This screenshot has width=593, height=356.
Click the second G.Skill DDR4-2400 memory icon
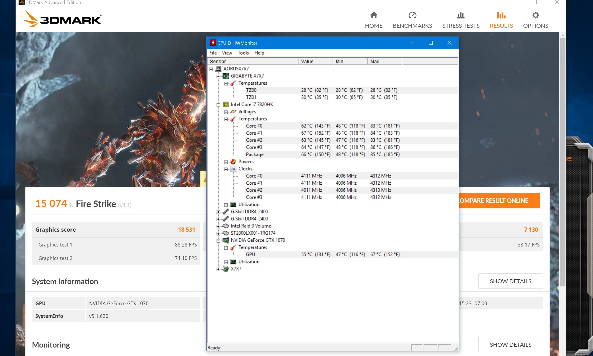click(x=226, y=219)
